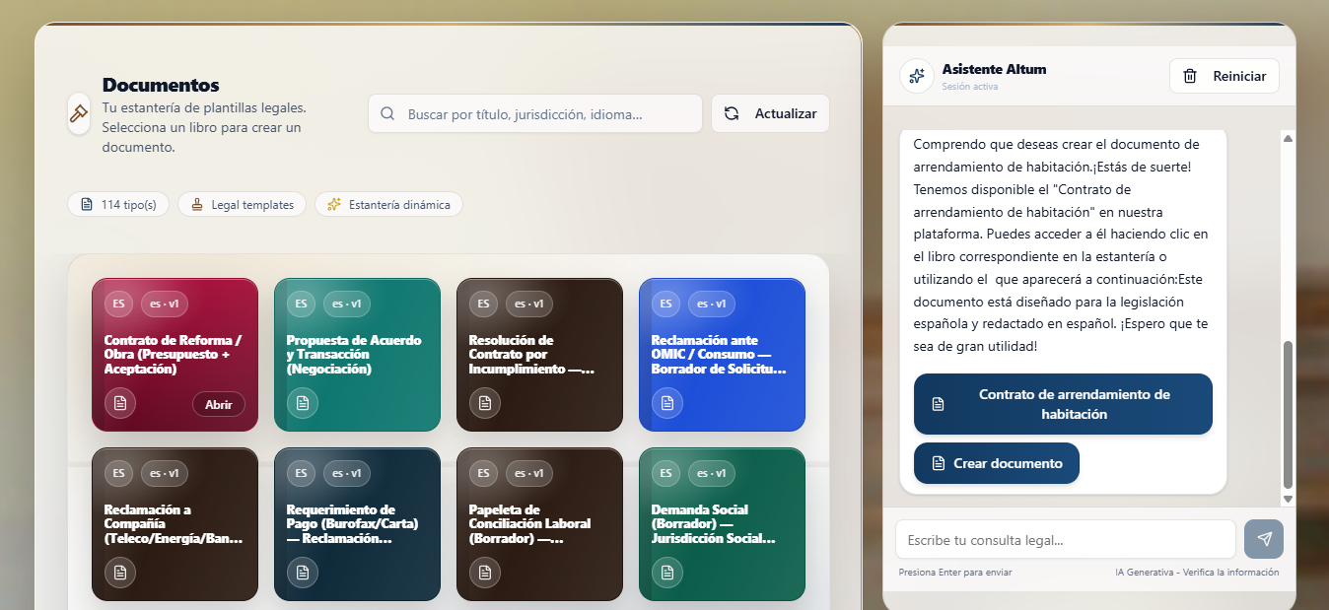The image size is (1329, 610).
Task: Click the paper plane send icon
Action: (1263, 538)
